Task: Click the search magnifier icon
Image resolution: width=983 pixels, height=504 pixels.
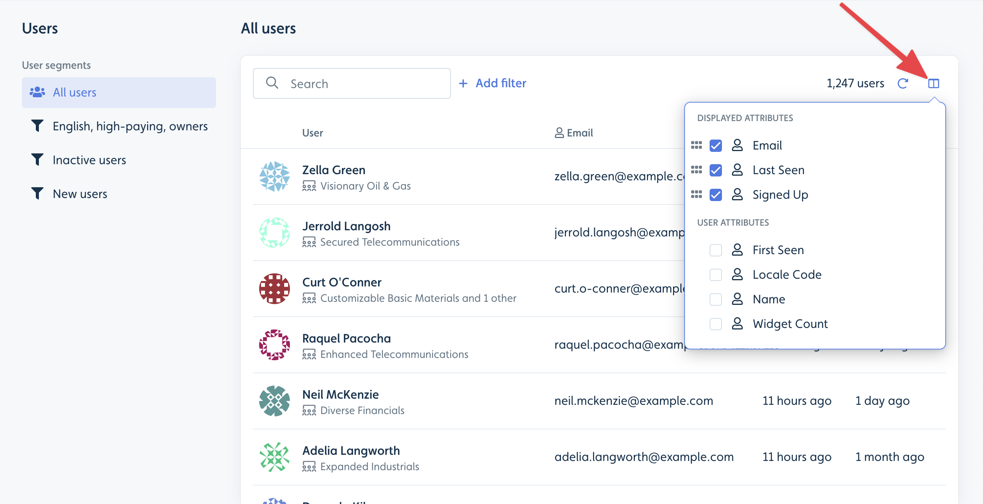Action: pyautogui.click(x=272, y=83)
